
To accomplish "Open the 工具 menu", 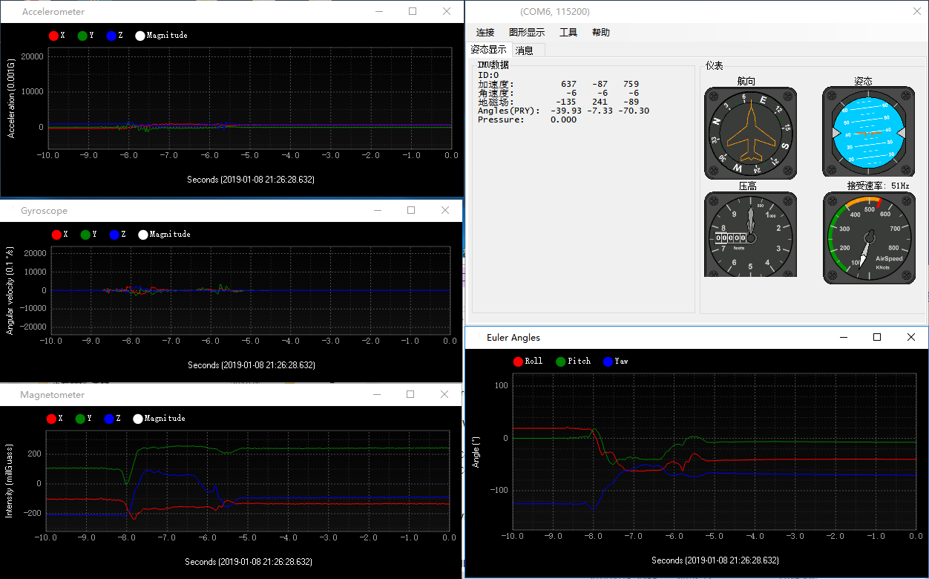I will tap(568, 33).
